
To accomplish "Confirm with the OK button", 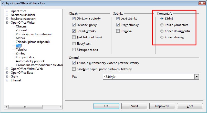I will pyautogui.click(x=106, y=106).
